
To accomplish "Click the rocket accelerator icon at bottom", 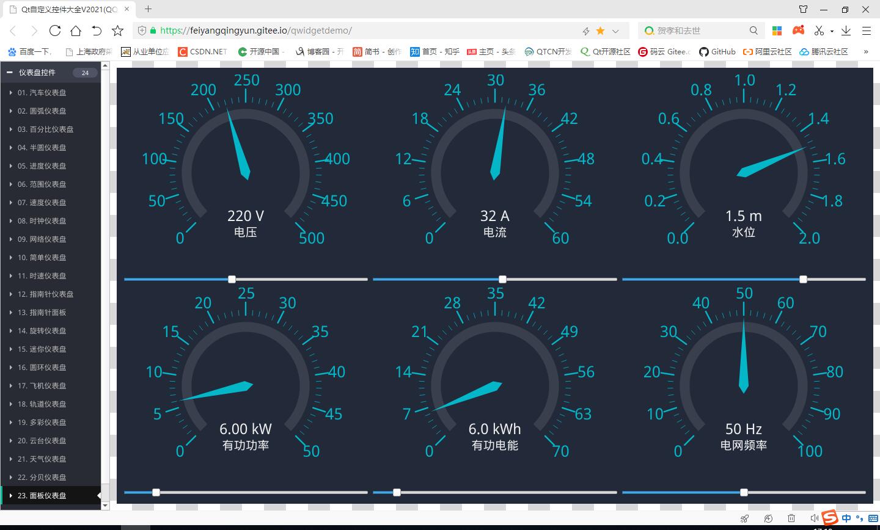I will click(744, 518).
